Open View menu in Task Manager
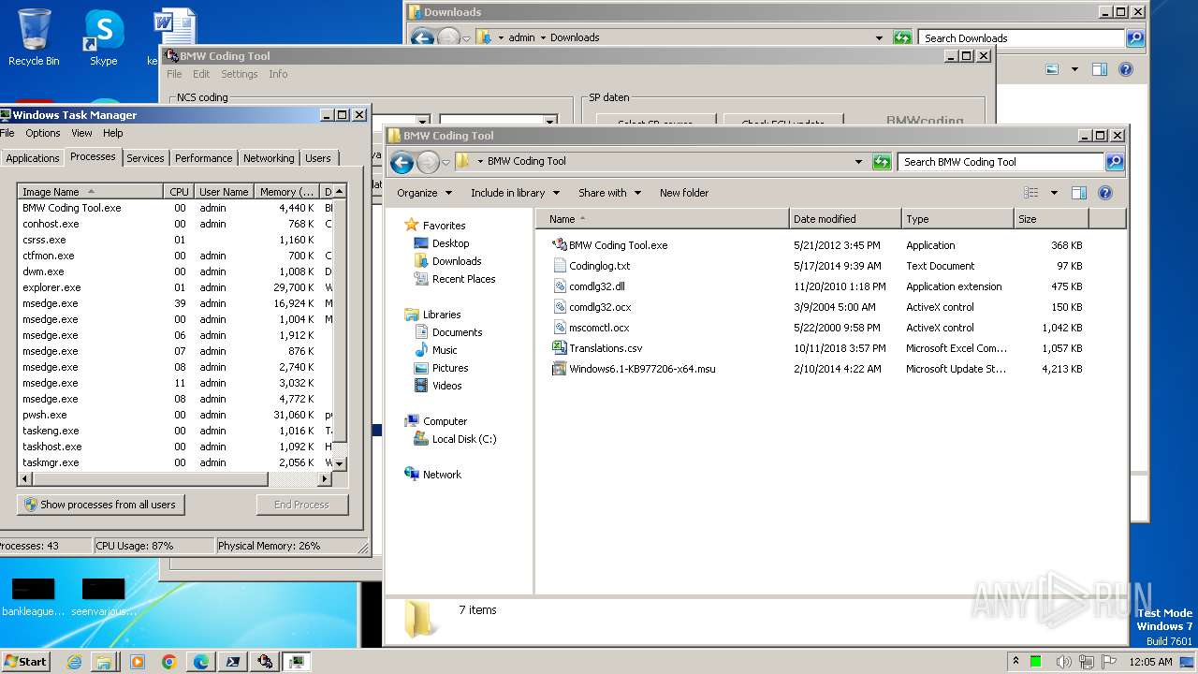1198x674 pixels. click(x=81, y=133)
